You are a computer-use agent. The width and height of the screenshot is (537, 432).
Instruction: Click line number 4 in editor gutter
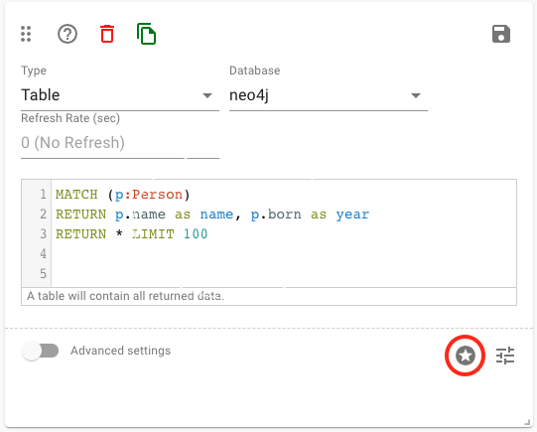coord(43,254)
